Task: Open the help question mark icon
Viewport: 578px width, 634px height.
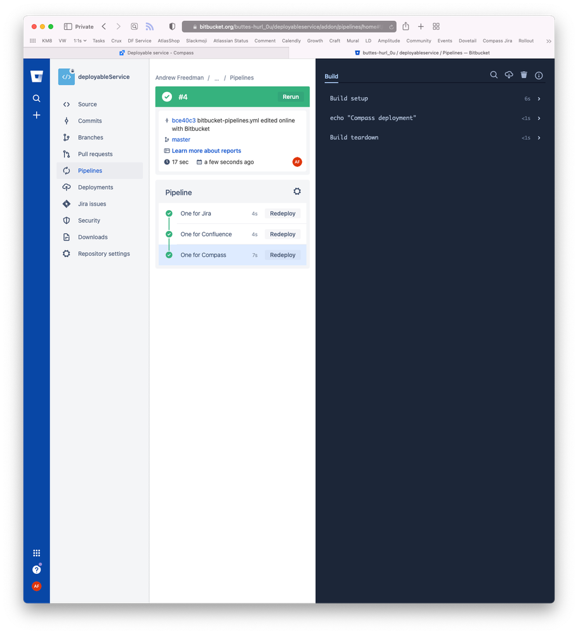Action: (36, 569)
